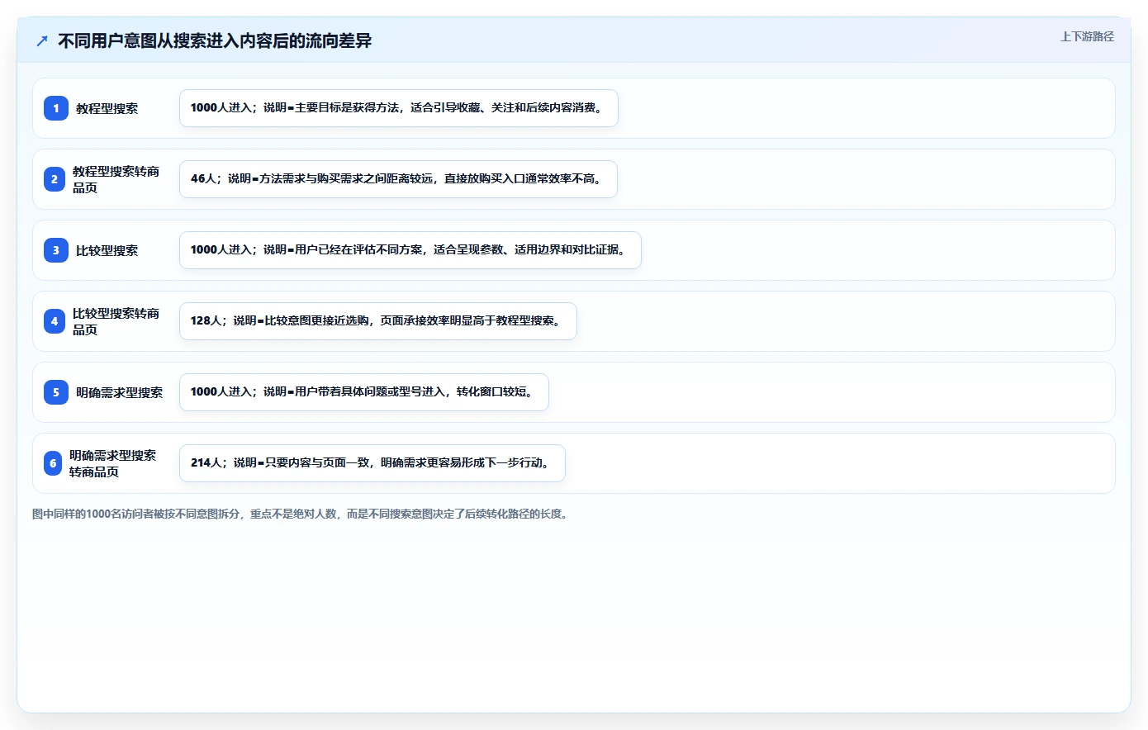Select the 明确需求型搜索 row label

[120, 392]
